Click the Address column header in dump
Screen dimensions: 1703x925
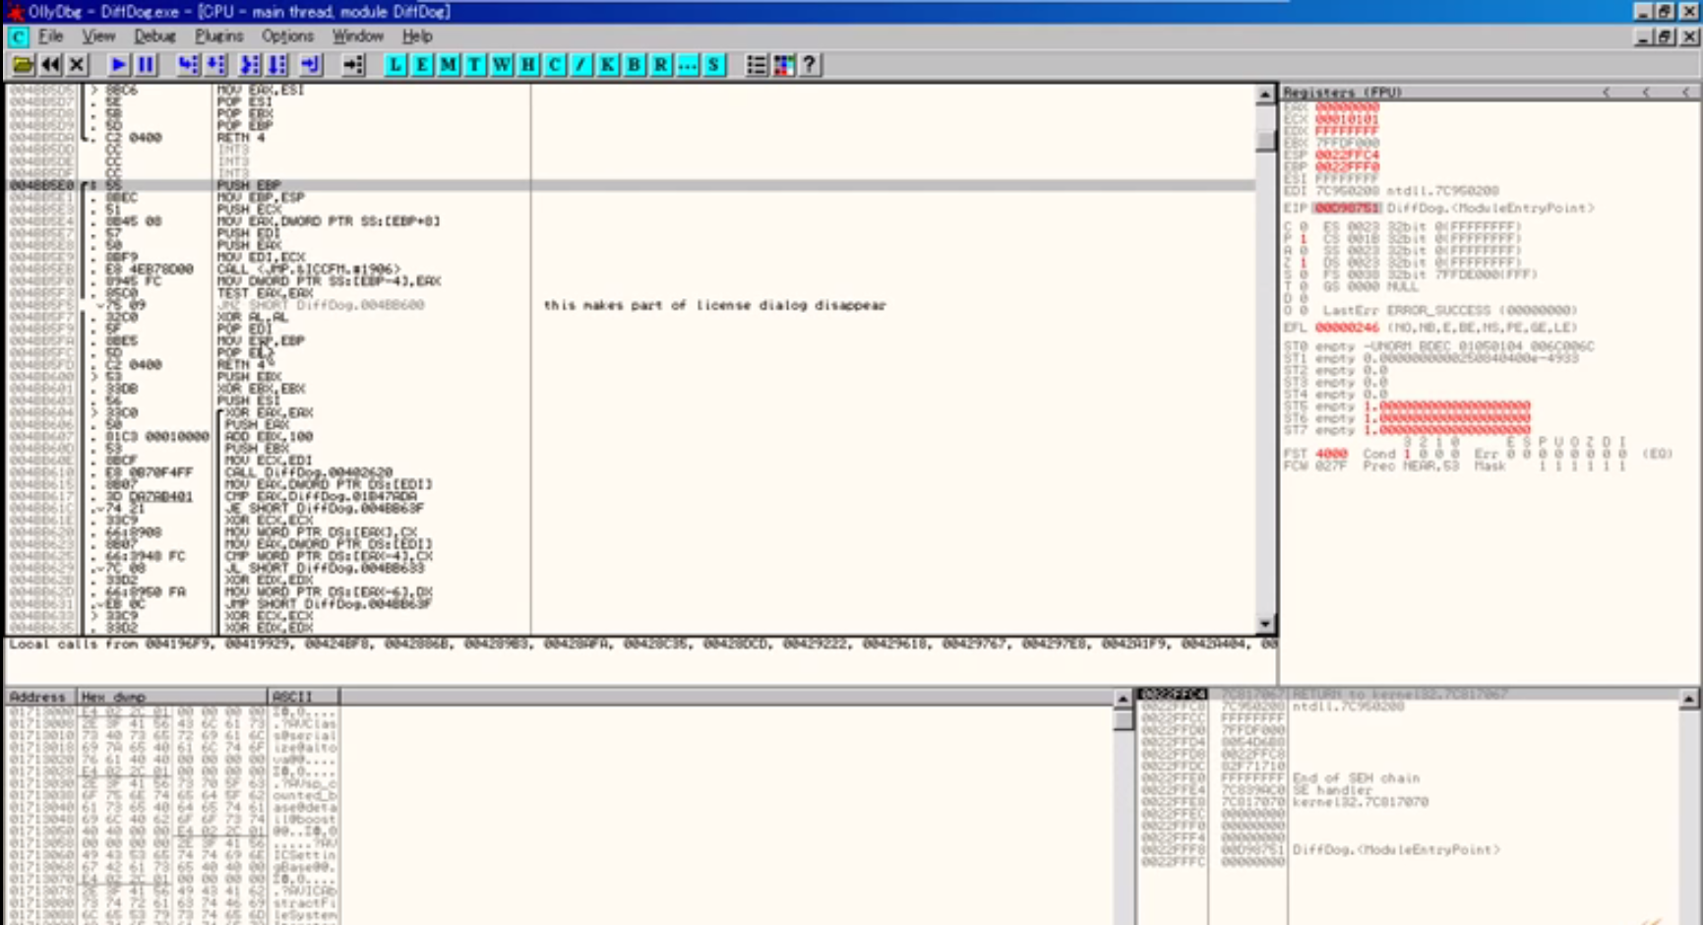[x=39, y=697]
